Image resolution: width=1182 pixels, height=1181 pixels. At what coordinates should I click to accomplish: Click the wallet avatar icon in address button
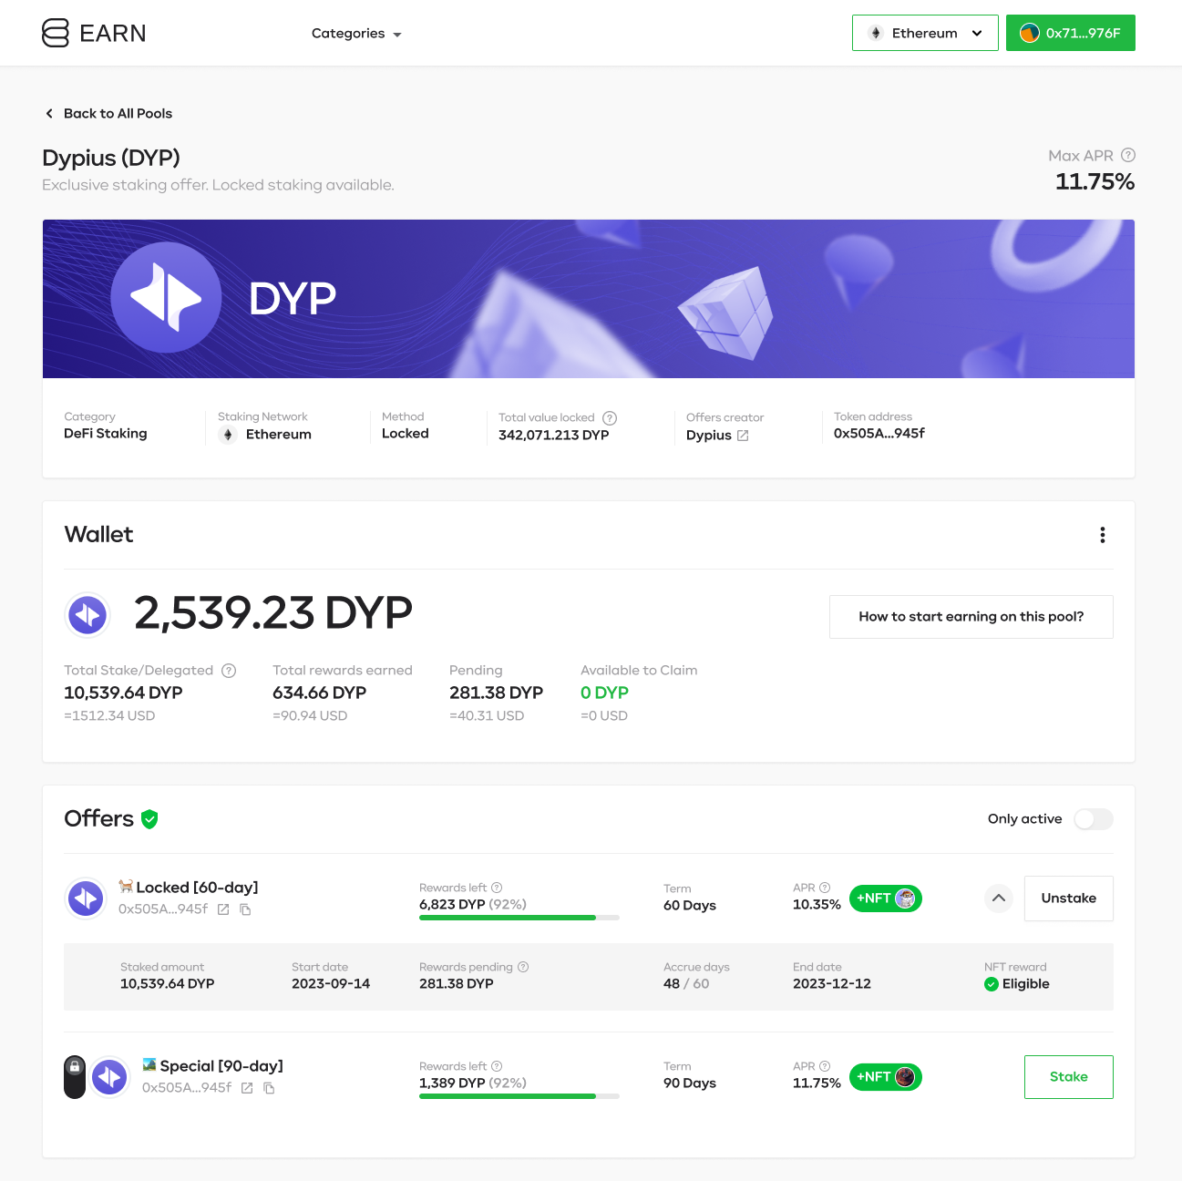tap(1030, 33)
